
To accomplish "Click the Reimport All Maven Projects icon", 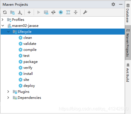I will click(x=5, y=12).
